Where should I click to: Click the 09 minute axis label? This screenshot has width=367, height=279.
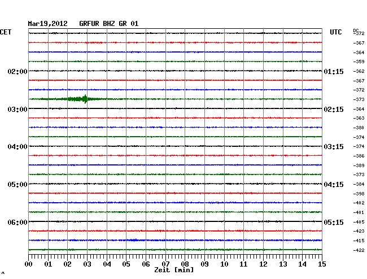tap(204, 264)
